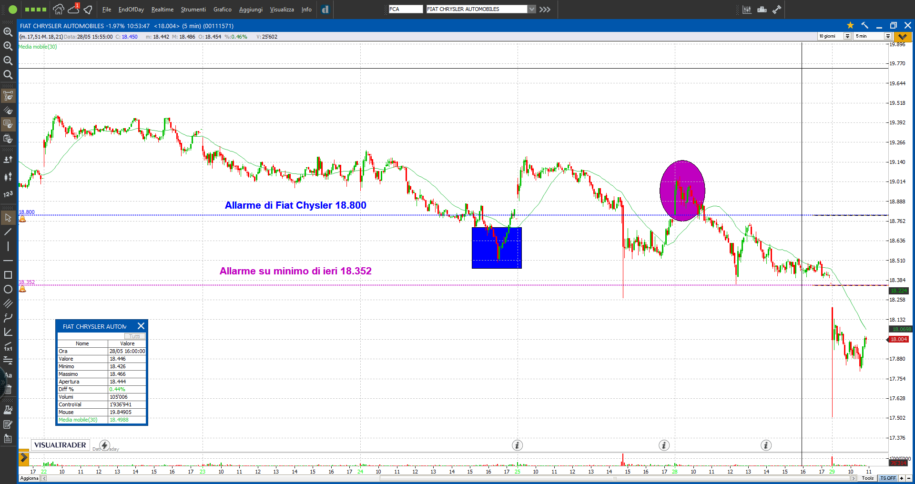The width and height of the screenshot is (915, 484).
Task: Select the Aa text annotation tool
Action: [x=8, y=375]
